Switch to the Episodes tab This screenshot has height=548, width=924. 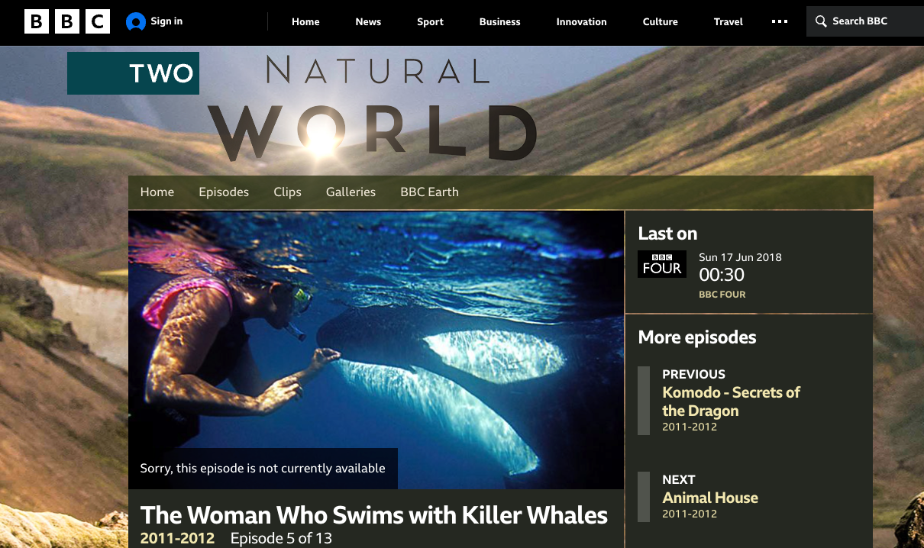pyautogui.click(x=224, y=192)
